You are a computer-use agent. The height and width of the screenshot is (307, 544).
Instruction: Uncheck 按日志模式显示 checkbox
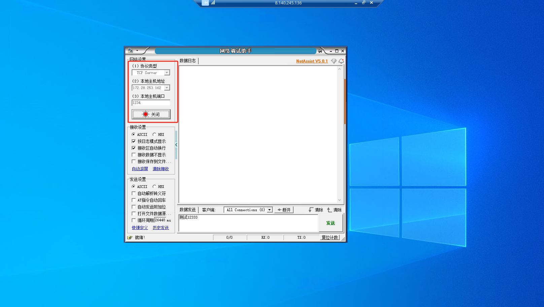click(134, 141)
